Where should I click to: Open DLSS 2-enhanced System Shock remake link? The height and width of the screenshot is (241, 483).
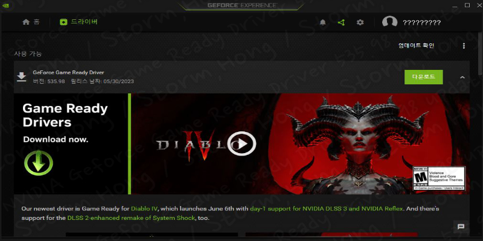point(131,218)
